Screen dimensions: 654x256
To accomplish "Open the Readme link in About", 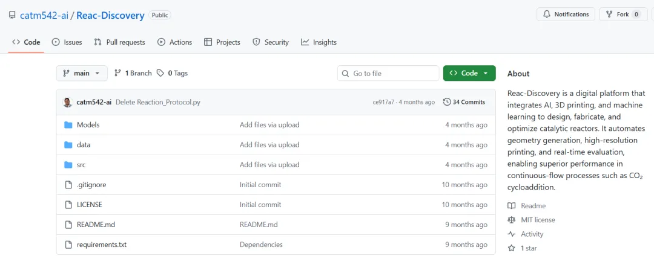I will (533, 206).
